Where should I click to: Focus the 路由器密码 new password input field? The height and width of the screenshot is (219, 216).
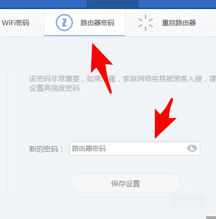coord(135,148)
